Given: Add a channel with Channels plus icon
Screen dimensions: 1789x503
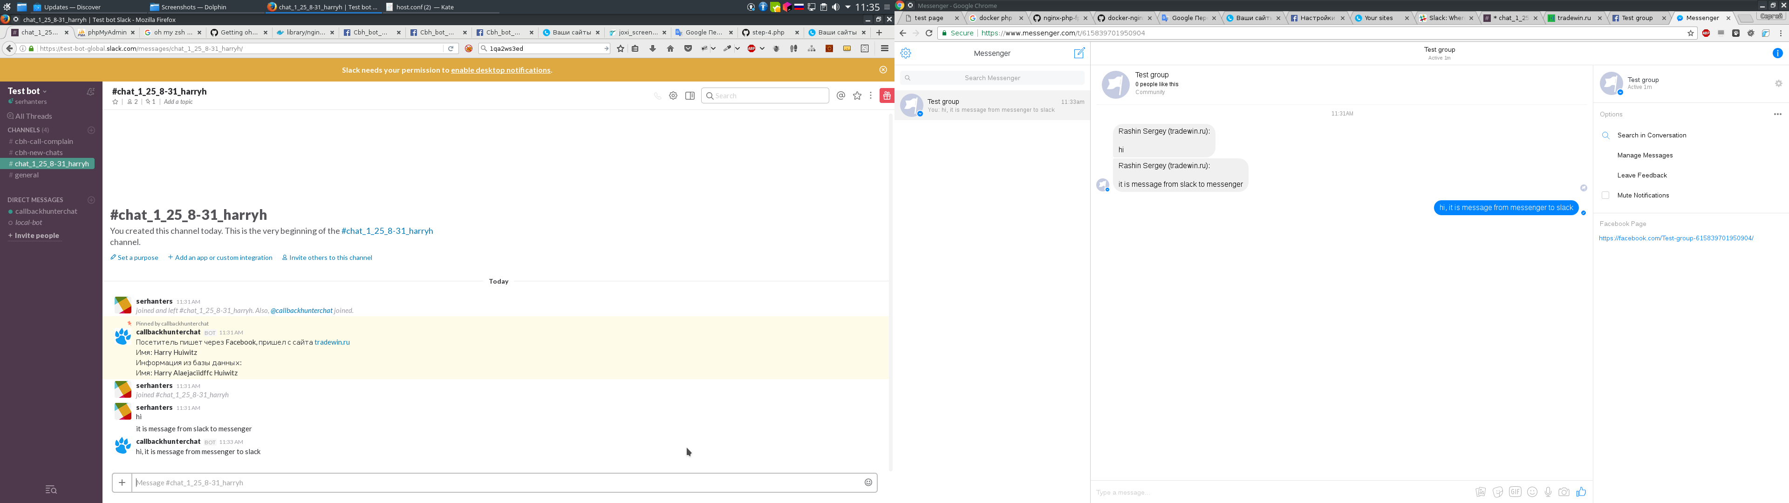Looking at the screenshot, I should 91,130.
